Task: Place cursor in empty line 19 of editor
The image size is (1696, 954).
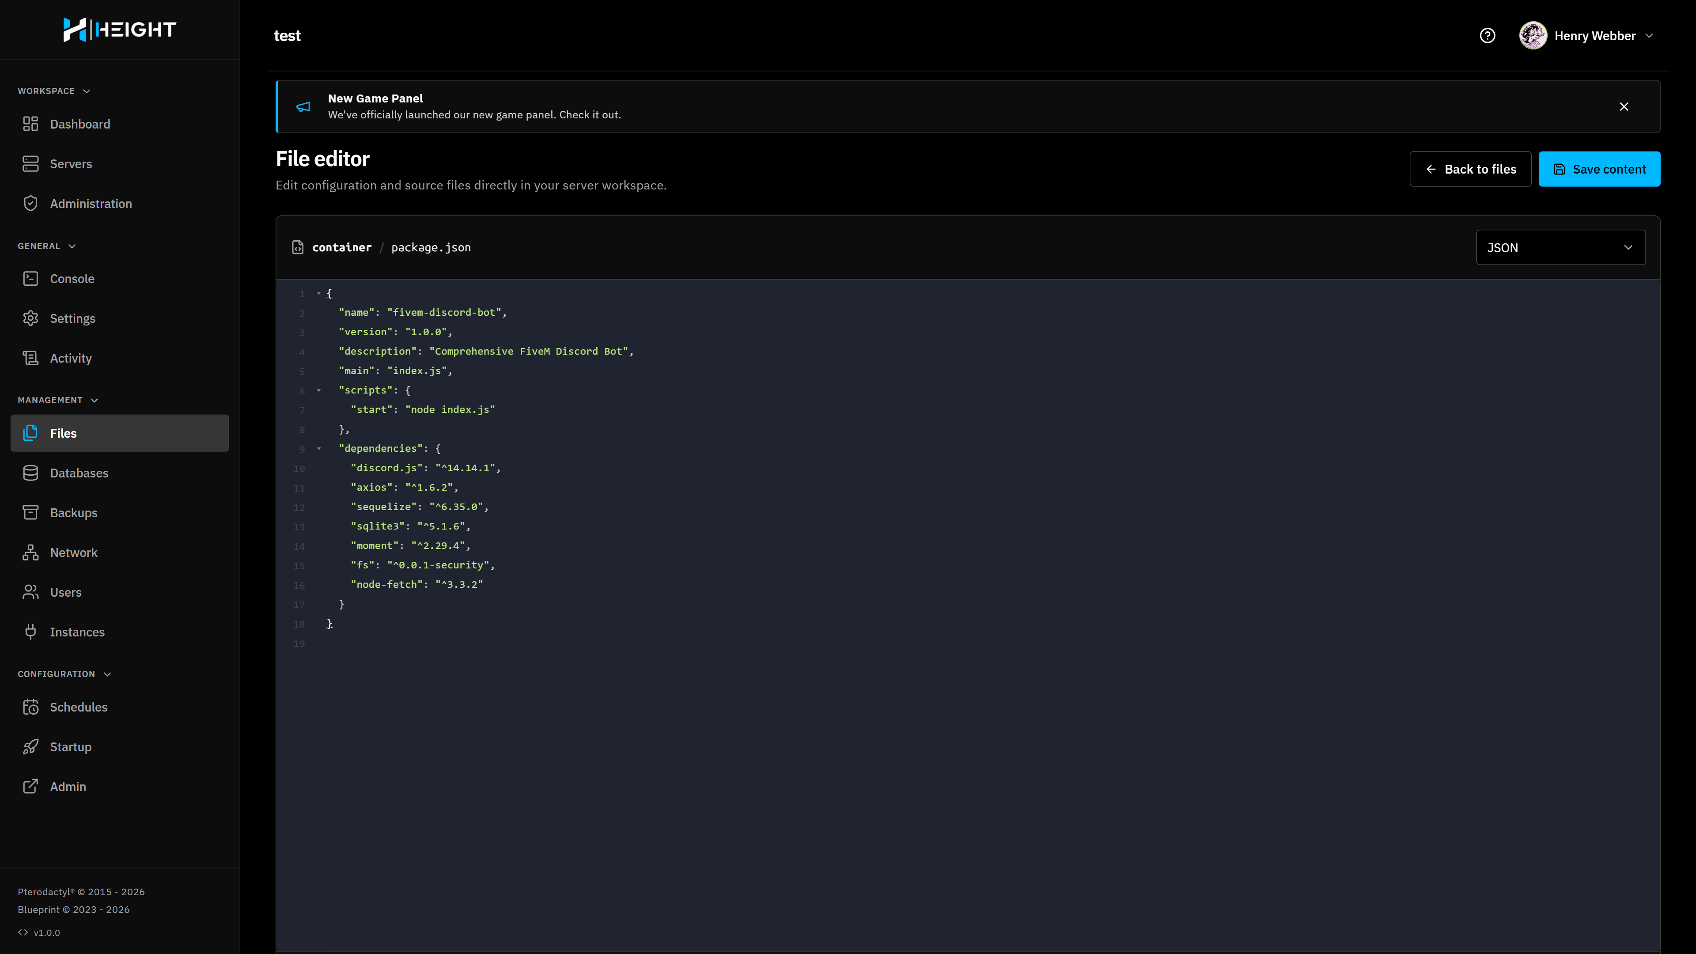Action: click(988, 643)
